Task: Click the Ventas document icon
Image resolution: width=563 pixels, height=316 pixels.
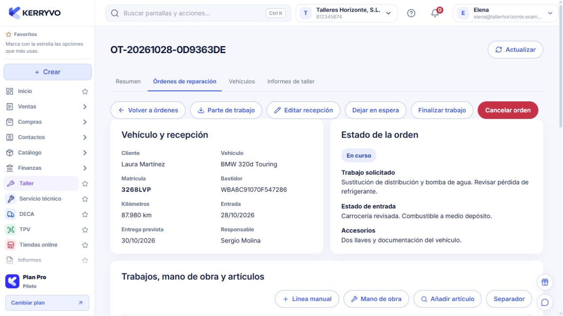Action: point(10,107)
